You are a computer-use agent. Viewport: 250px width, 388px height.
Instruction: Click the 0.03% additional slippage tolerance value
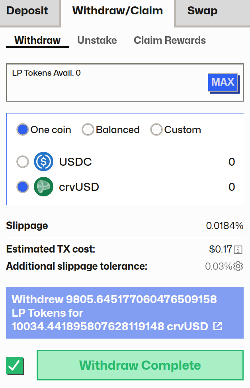tap(219, 266)
